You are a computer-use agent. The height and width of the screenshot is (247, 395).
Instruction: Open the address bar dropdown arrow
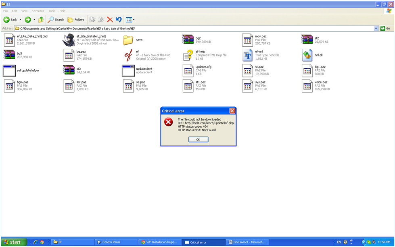(376, 28)
